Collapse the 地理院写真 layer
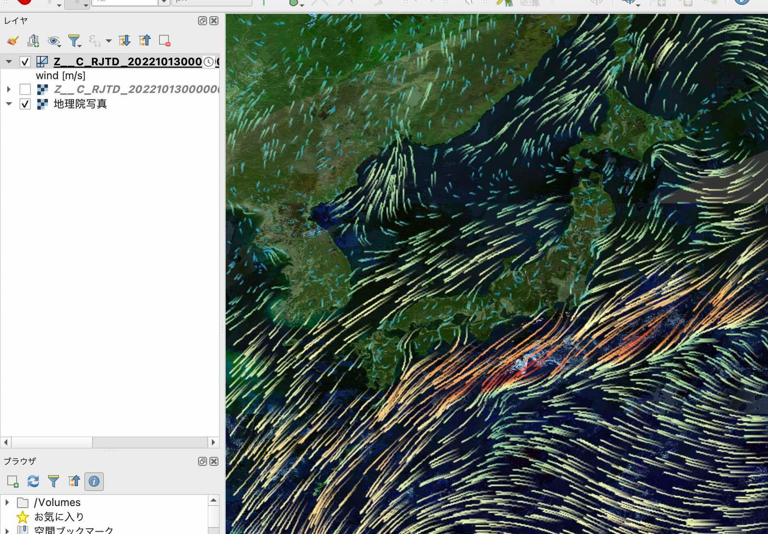This screenshot has width=768, height=534. point(9,104)
